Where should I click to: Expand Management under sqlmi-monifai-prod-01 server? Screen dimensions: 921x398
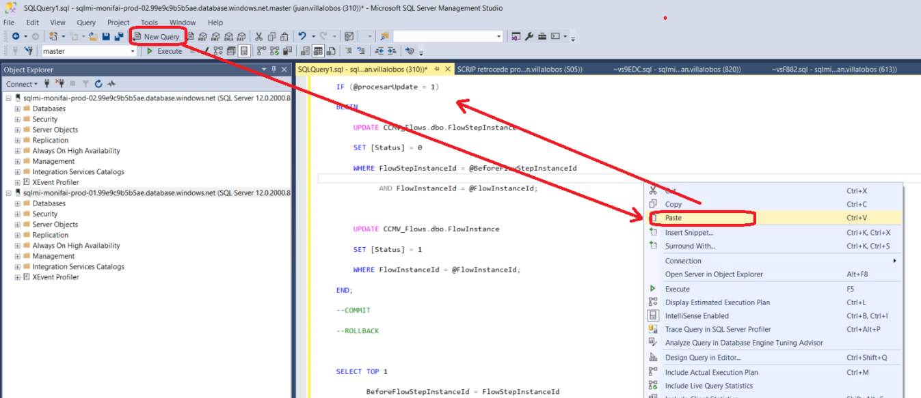17,256
